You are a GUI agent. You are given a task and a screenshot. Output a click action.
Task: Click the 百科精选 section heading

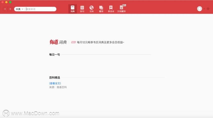[54, 77]
